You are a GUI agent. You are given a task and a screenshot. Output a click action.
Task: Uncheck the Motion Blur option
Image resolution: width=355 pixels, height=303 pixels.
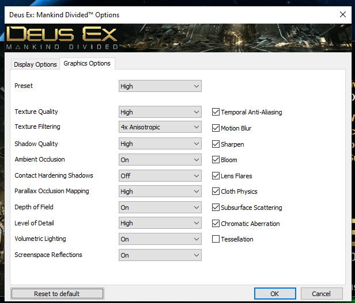pyautogui.click(x=216, y=128)
